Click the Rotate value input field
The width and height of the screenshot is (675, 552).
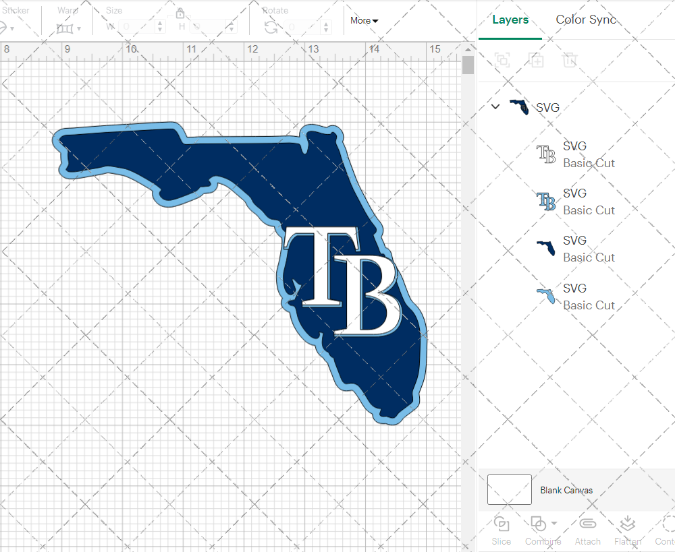303,27
